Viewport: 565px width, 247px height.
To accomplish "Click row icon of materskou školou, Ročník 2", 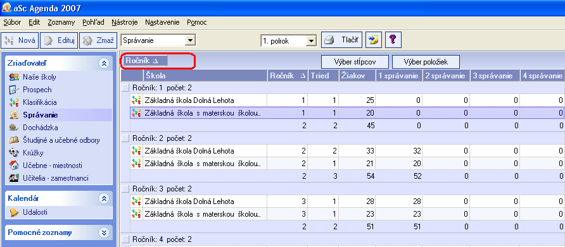I will point(136,163).
